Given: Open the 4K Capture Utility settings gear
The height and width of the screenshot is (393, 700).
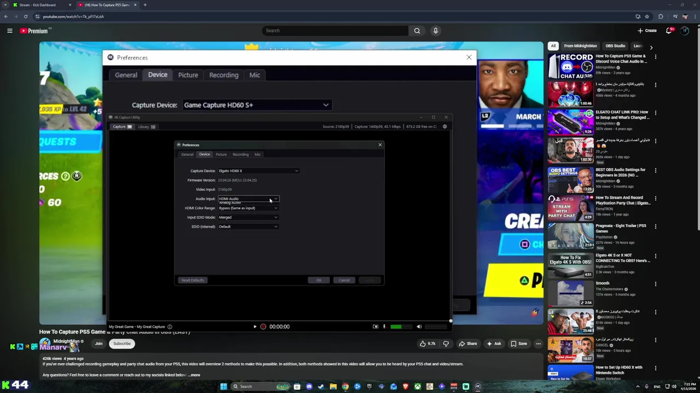Looking at the screenshot, I should coord(445,127).
